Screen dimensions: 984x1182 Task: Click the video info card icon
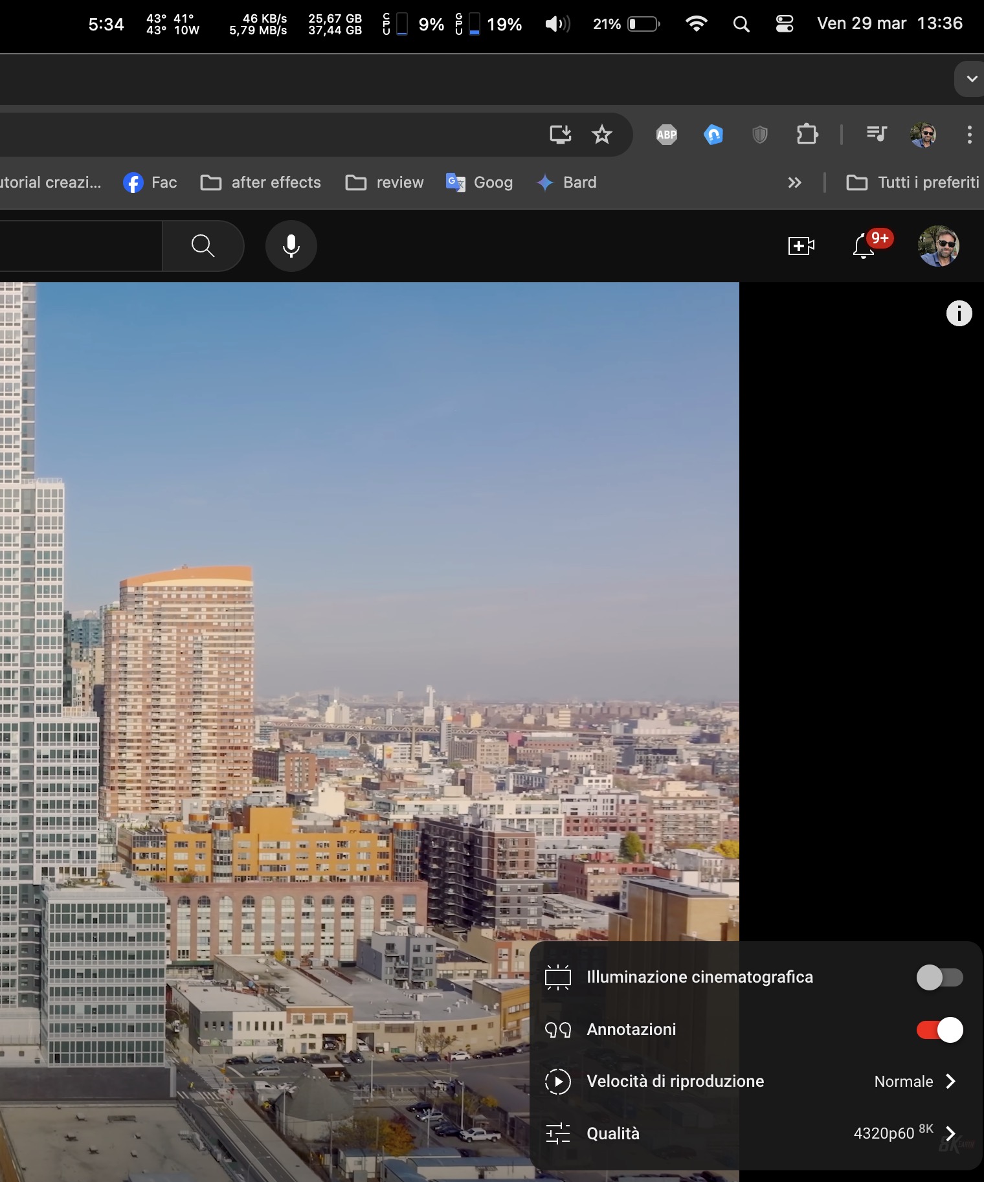(959, 313)
